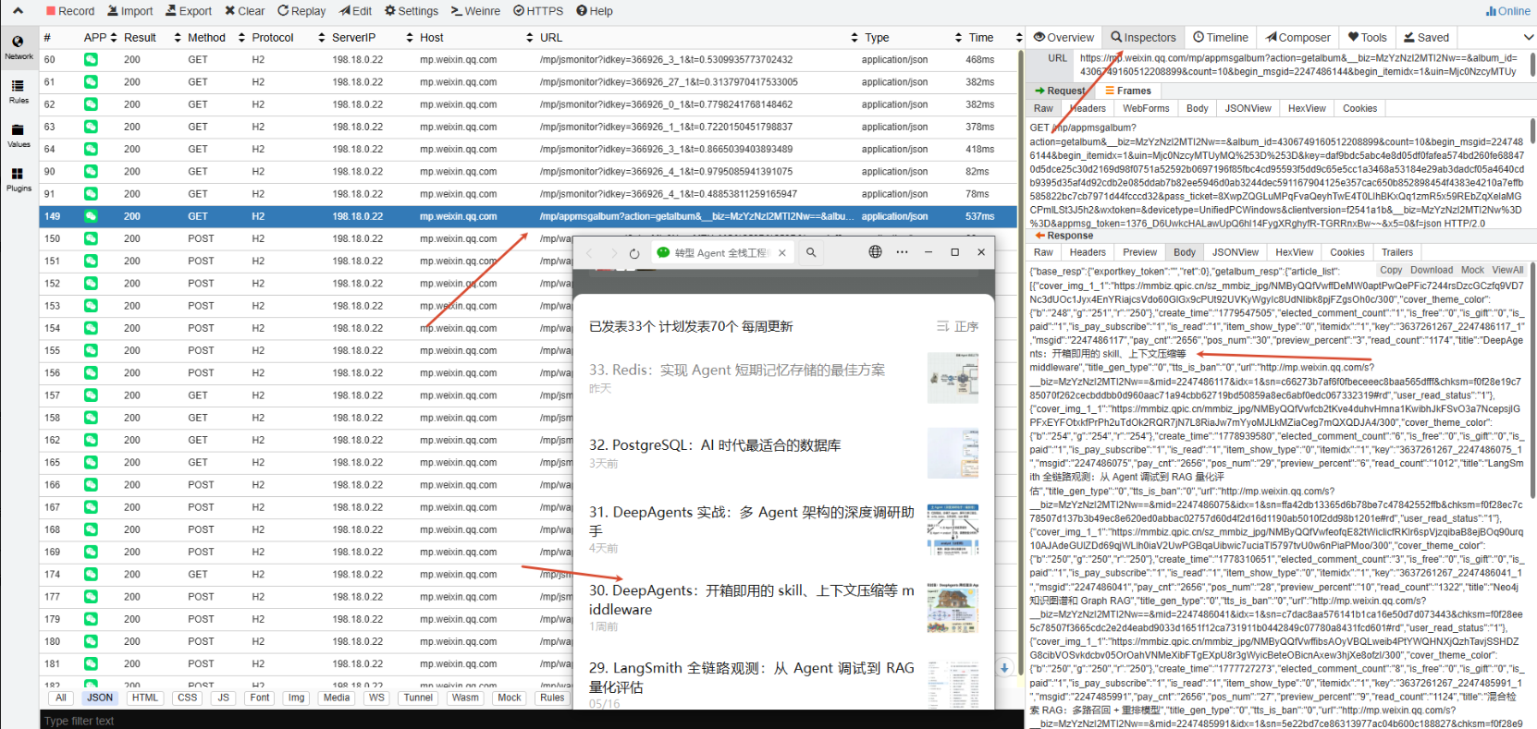Image resolution: width=1537 pixels, height=729 pixels.
Task: Filter requests by Tunnel type
Action: (x=418, y=699)
